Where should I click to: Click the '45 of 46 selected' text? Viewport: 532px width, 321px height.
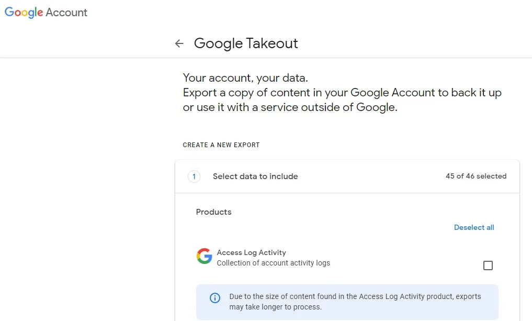(x=476, y=176)
